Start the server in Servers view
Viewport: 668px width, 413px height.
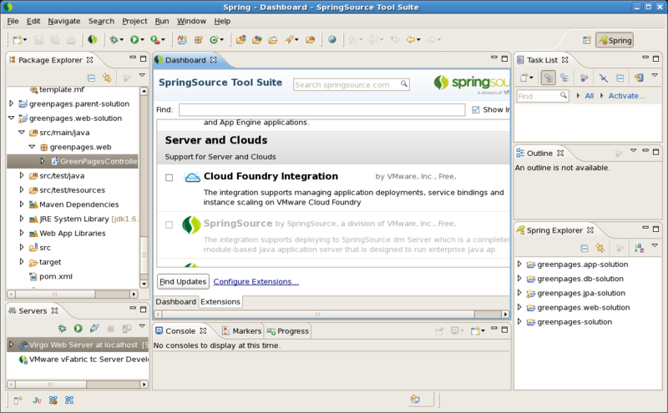tap(78, 328)
